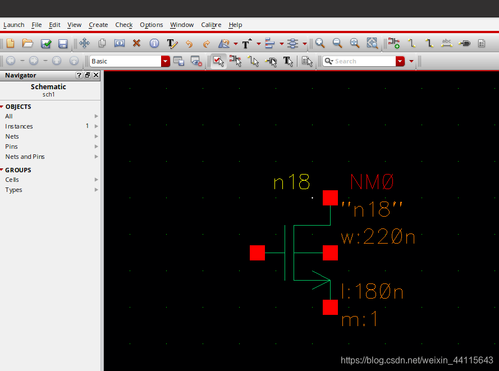Open the Launch menu
Image resolution: width=499 pixels, height=371 pixels.
click(x=13, y=25)
